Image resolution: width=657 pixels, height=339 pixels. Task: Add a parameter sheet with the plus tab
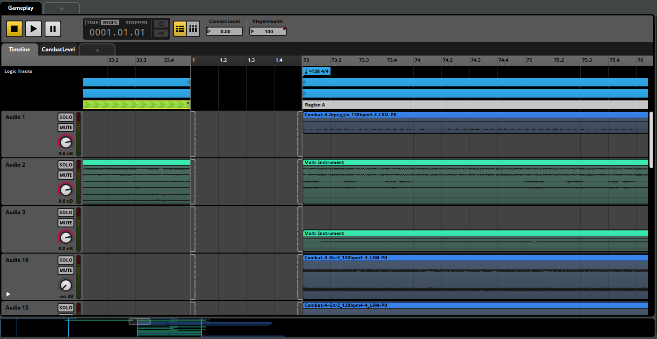click(x=97, y=50)
